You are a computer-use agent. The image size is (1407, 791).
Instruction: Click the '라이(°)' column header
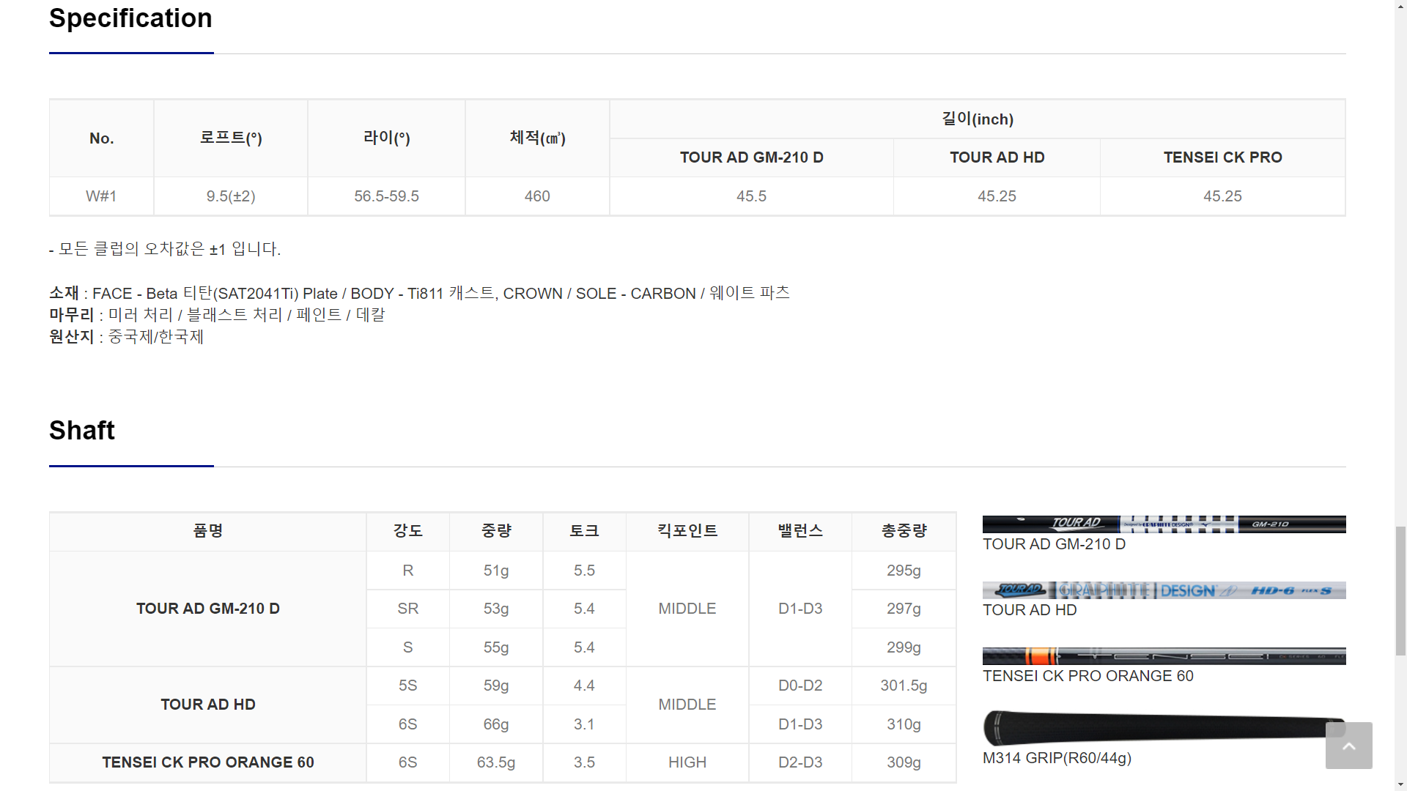[x=387, y=138]
